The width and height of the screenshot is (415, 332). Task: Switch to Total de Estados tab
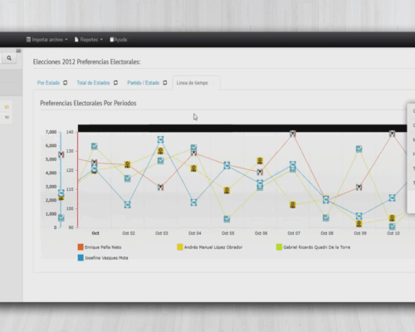point(93,83)
